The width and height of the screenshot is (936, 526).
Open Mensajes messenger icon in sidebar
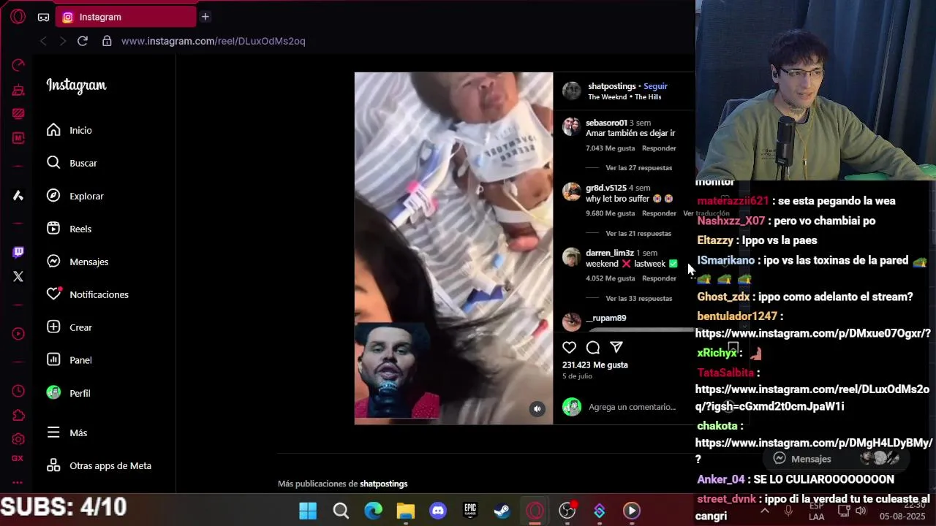click(53, 262)
